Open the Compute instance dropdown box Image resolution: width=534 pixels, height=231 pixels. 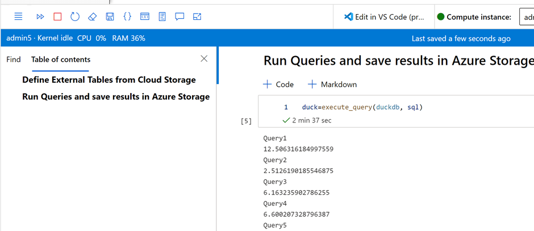pos(526,17)
